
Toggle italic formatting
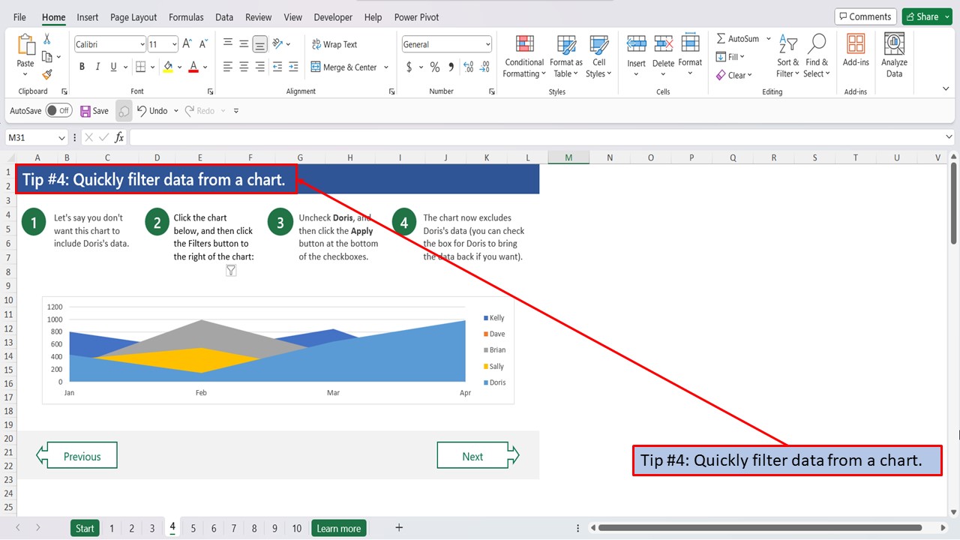pyautogui.click(x=96, y=67)
